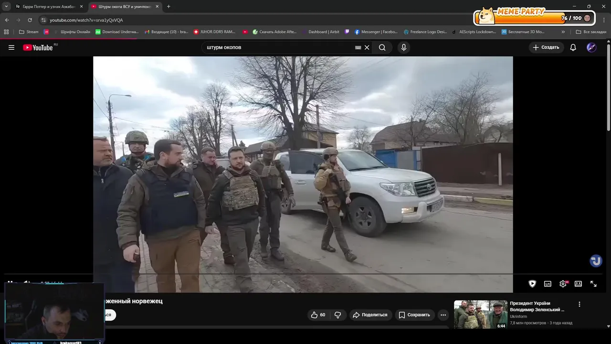Open the Шрифты Онлайн bookmark
Viewport: 611px width, 344px height.
pos(72,32)
